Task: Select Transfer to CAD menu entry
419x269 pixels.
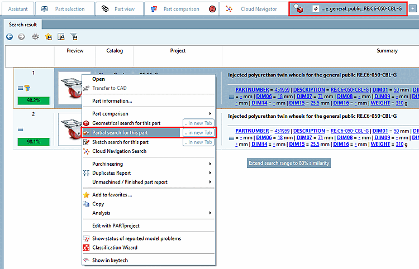Action: (148, 88)
